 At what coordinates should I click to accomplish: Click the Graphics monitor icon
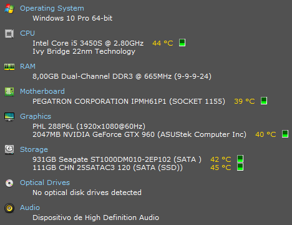pyautogui.click(x=9, y=117)
